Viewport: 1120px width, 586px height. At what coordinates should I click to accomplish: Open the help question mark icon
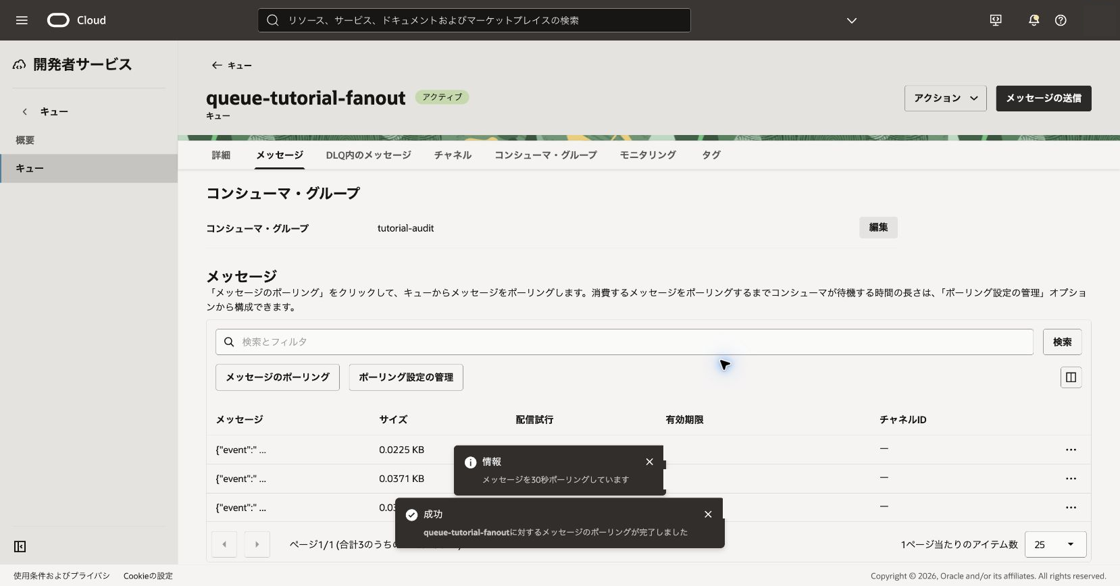pyautogui.click(x=1061, y=20)
